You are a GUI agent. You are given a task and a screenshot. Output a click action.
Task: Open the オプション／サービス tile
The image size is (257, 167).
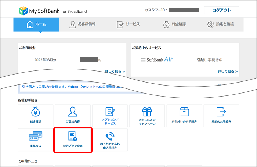pos(110,116)
